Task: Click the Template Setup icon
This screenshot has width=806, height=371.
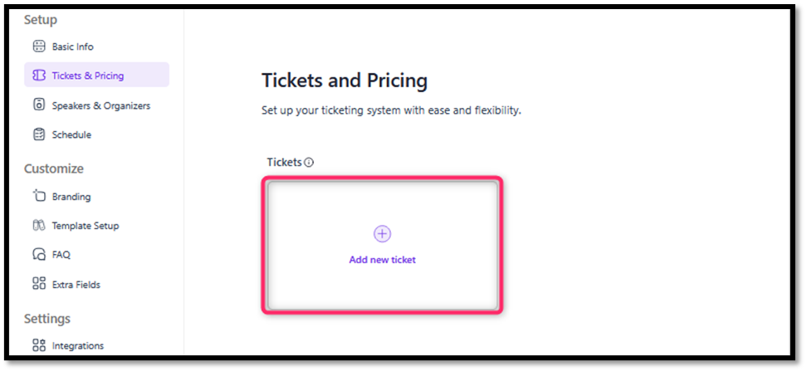Action: 38,226
